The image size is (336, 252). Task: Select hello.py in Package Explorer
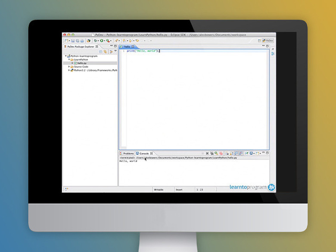82,63
